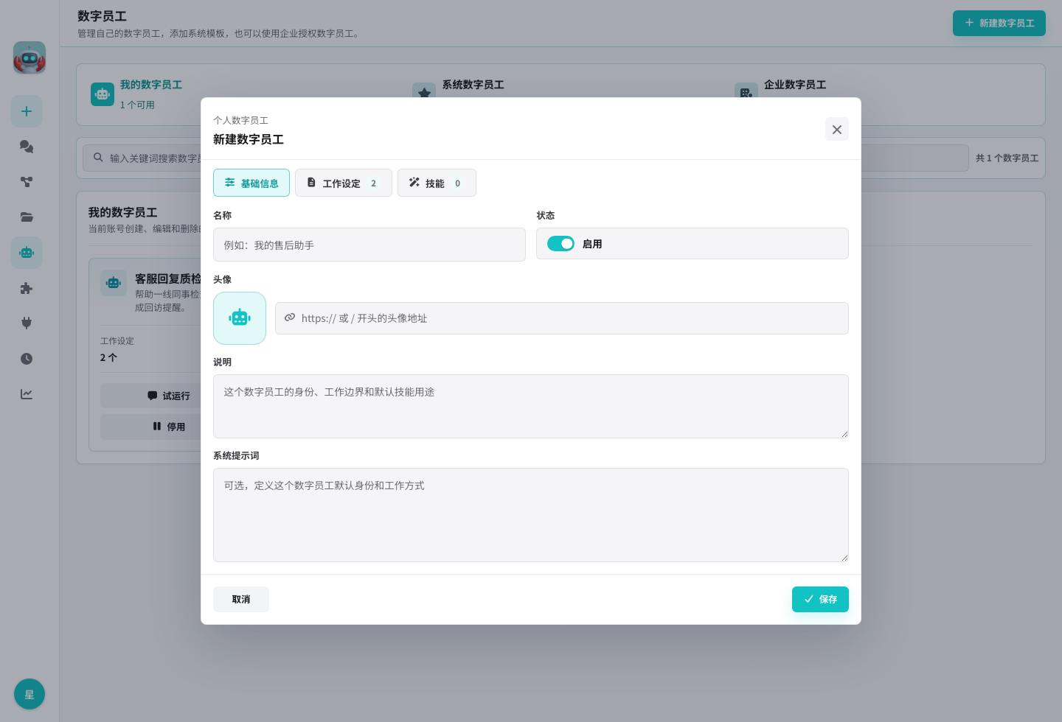Select 我的数字员工 category tab
1062x722 pixels.
point(151,85)
